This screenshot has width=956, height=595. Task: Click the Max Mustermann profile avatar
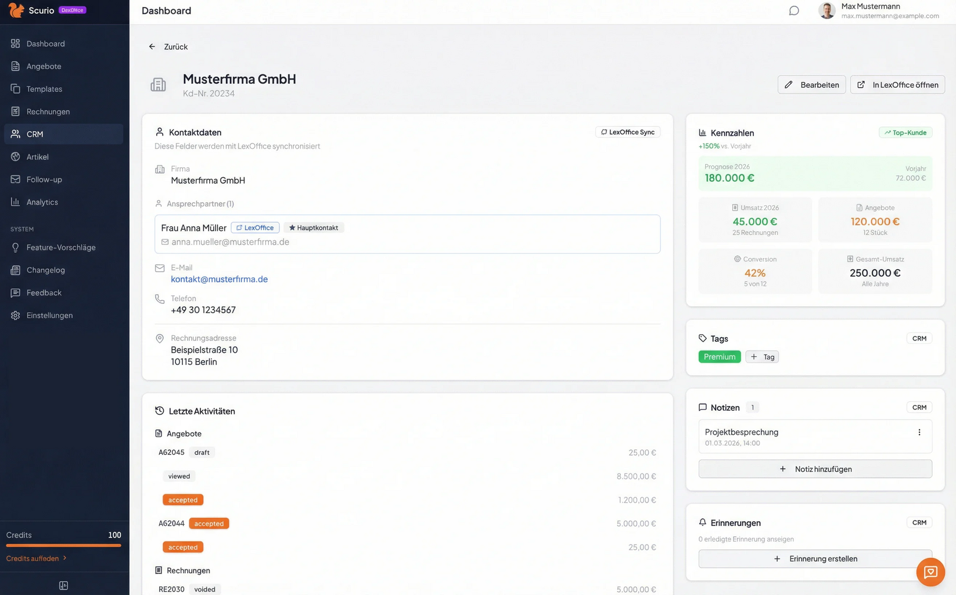point(826,10)
